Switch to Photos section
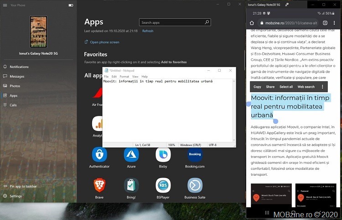The width and height of the screenshot is (342, 220). pyautogui.click(x=15, y=86)
